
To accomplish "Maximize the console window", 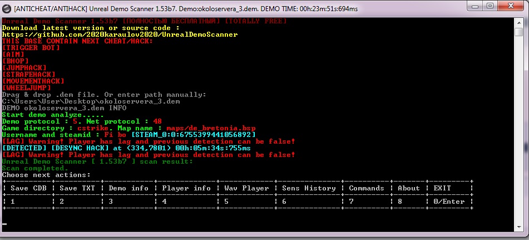I will pyautogui.click(x=490, y=6).
